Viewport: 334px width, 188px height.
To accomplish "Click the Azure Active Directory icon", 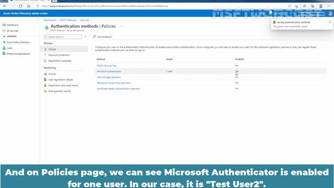I will tap(4, 42).
